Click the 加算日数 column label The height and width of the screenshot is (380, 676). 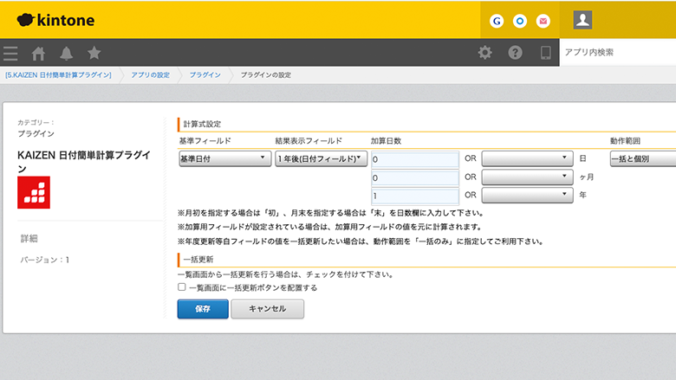coord(386,141)
